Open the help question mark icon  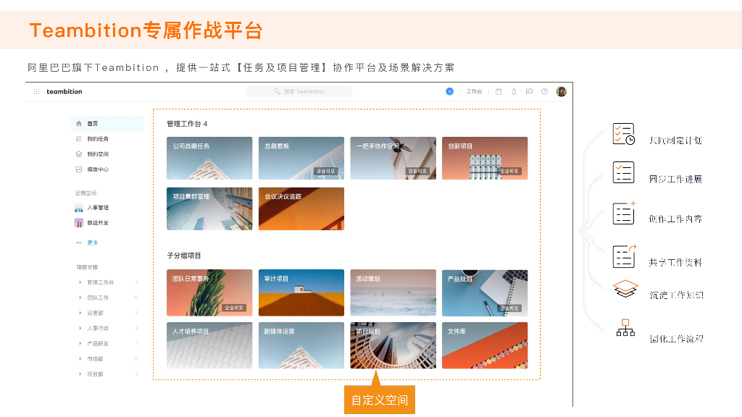(x=545, y=92)
